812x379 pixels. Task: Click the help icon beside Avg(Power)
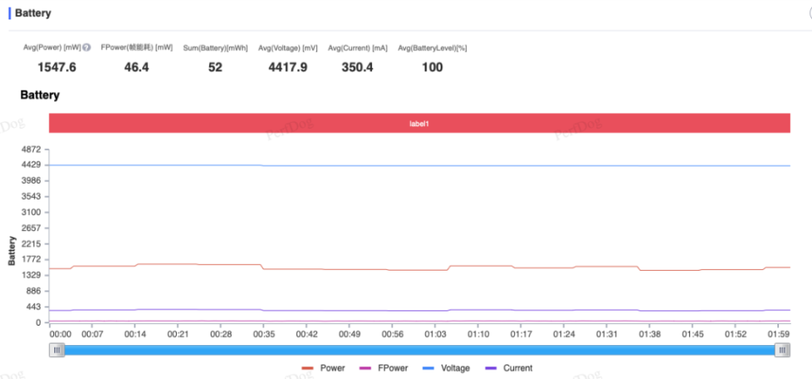tap(86, 47)
